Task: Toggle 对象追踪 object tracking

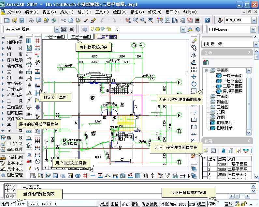Action: click(x=168, y=204)
